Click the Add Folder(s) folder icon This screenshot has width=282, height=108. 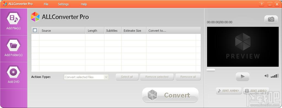click(13, 45)
